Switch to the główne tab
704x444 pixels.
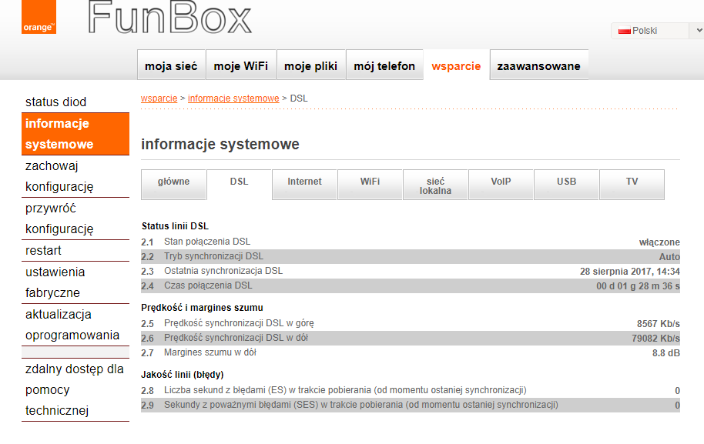173,182
